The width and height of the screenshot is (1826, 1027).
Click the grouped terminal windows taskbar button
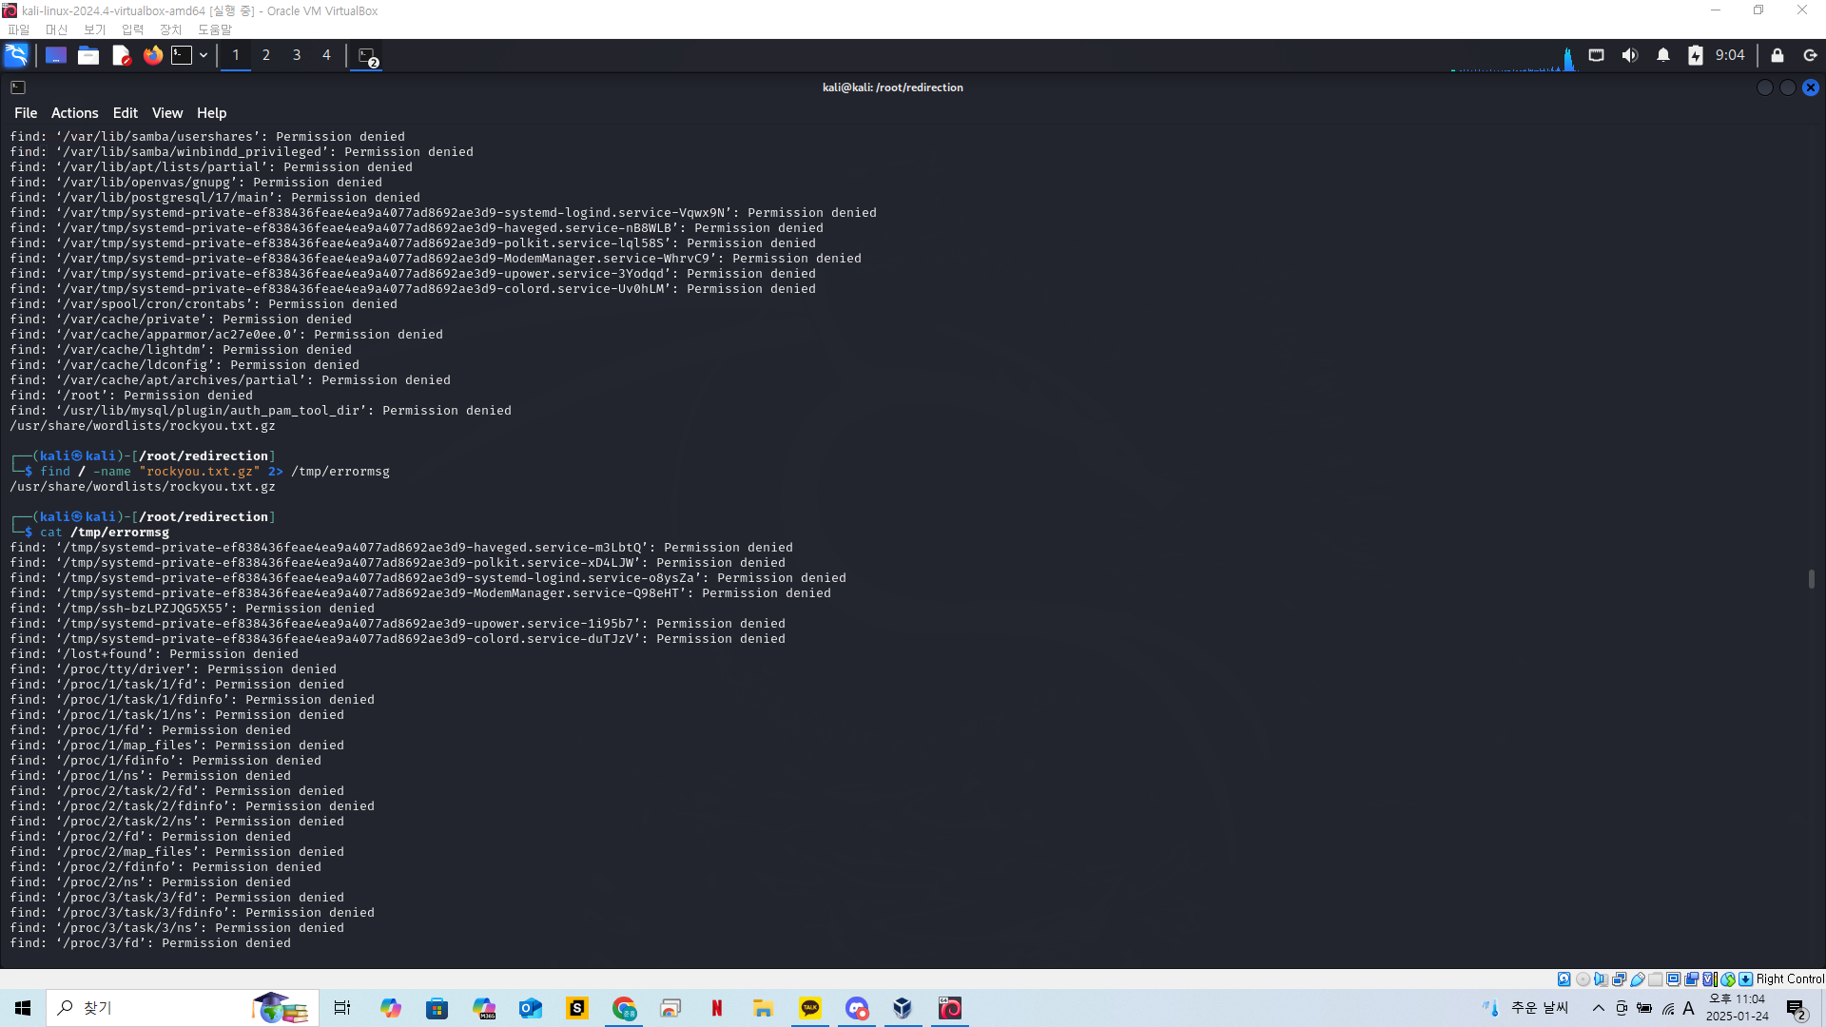tap(367, 56)
